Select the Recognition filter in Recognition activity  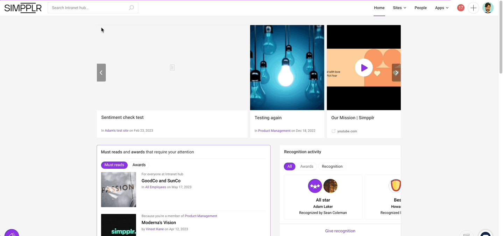point(332,166)
